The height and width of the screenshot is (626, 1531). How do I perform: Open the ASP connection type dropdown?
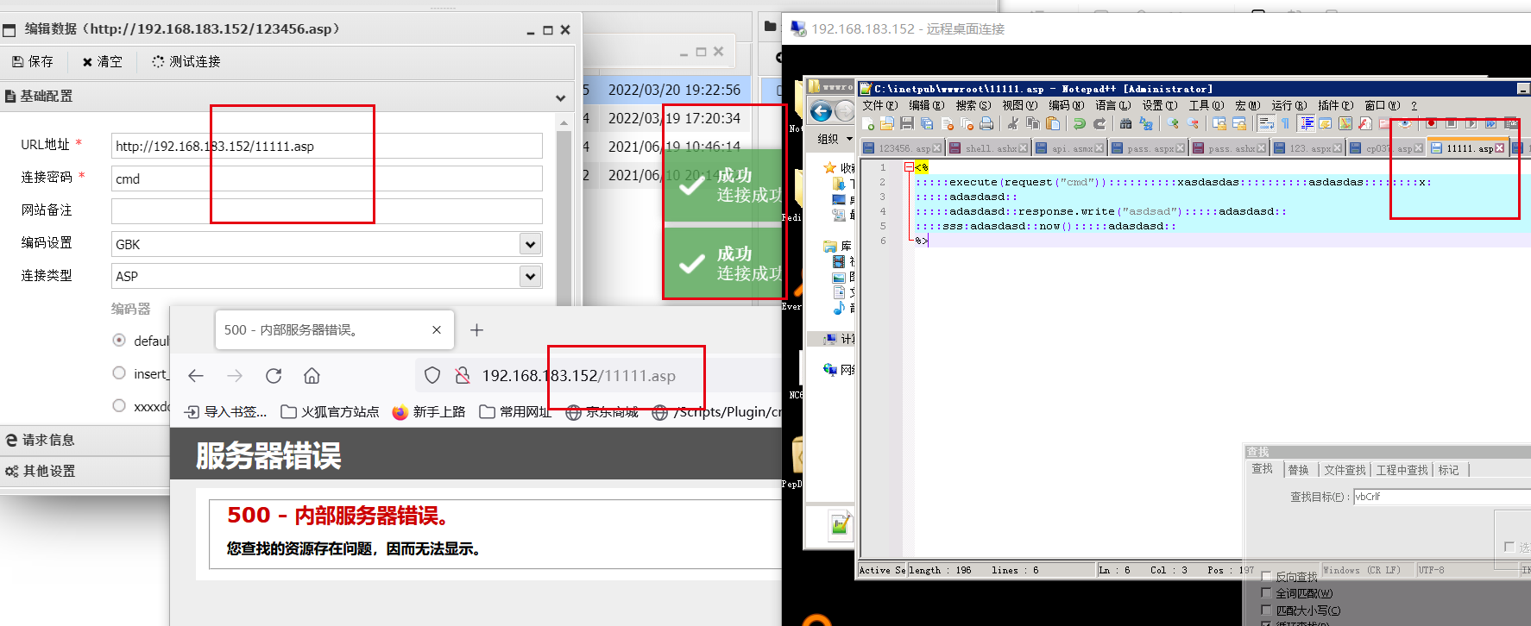(x=531, y=276)
